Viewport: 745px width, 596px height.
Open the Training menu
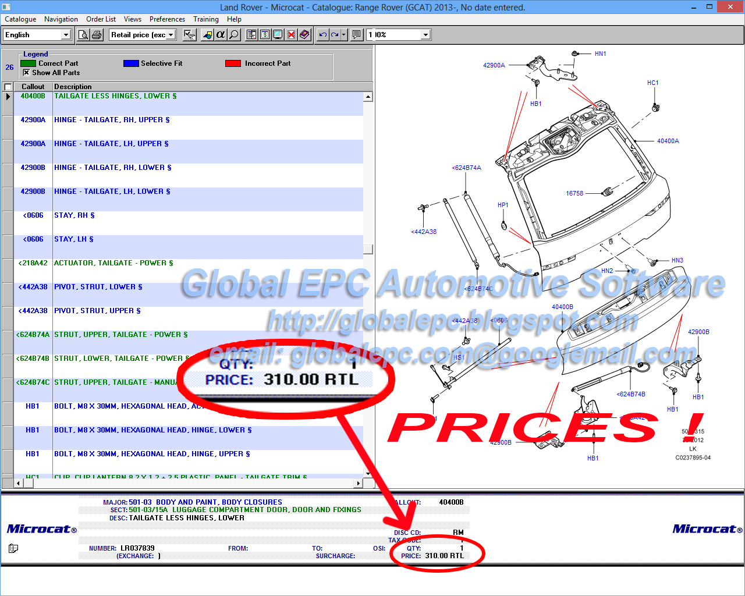[x=206, y=19]
